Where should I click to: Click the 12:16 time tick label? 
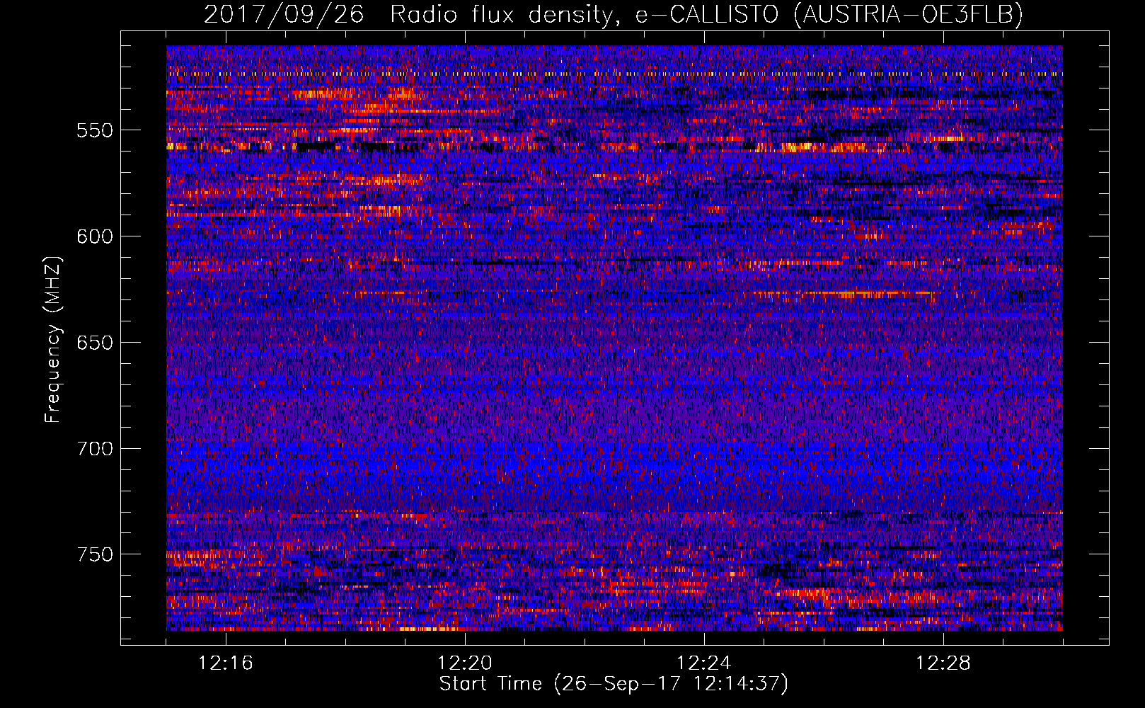pyautogui.click(x=226, y=663)
